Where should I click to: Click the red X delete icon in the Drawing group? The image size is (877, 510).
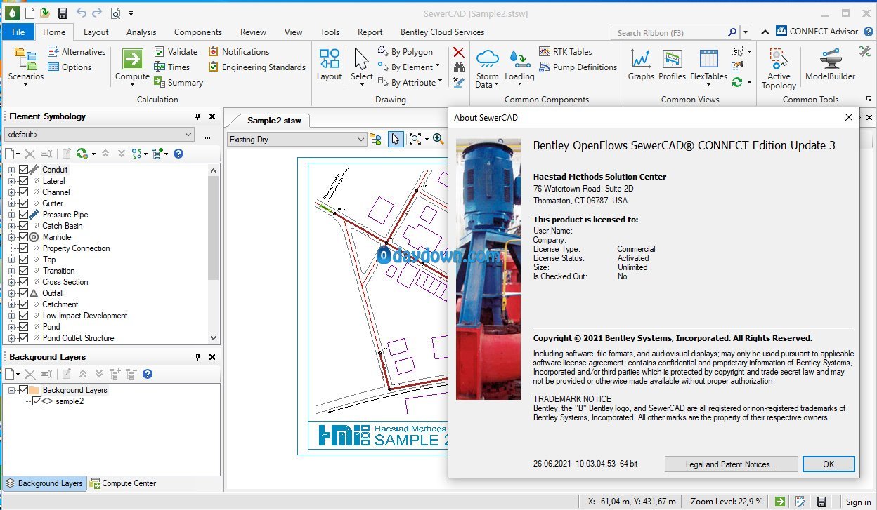(459, 52)
